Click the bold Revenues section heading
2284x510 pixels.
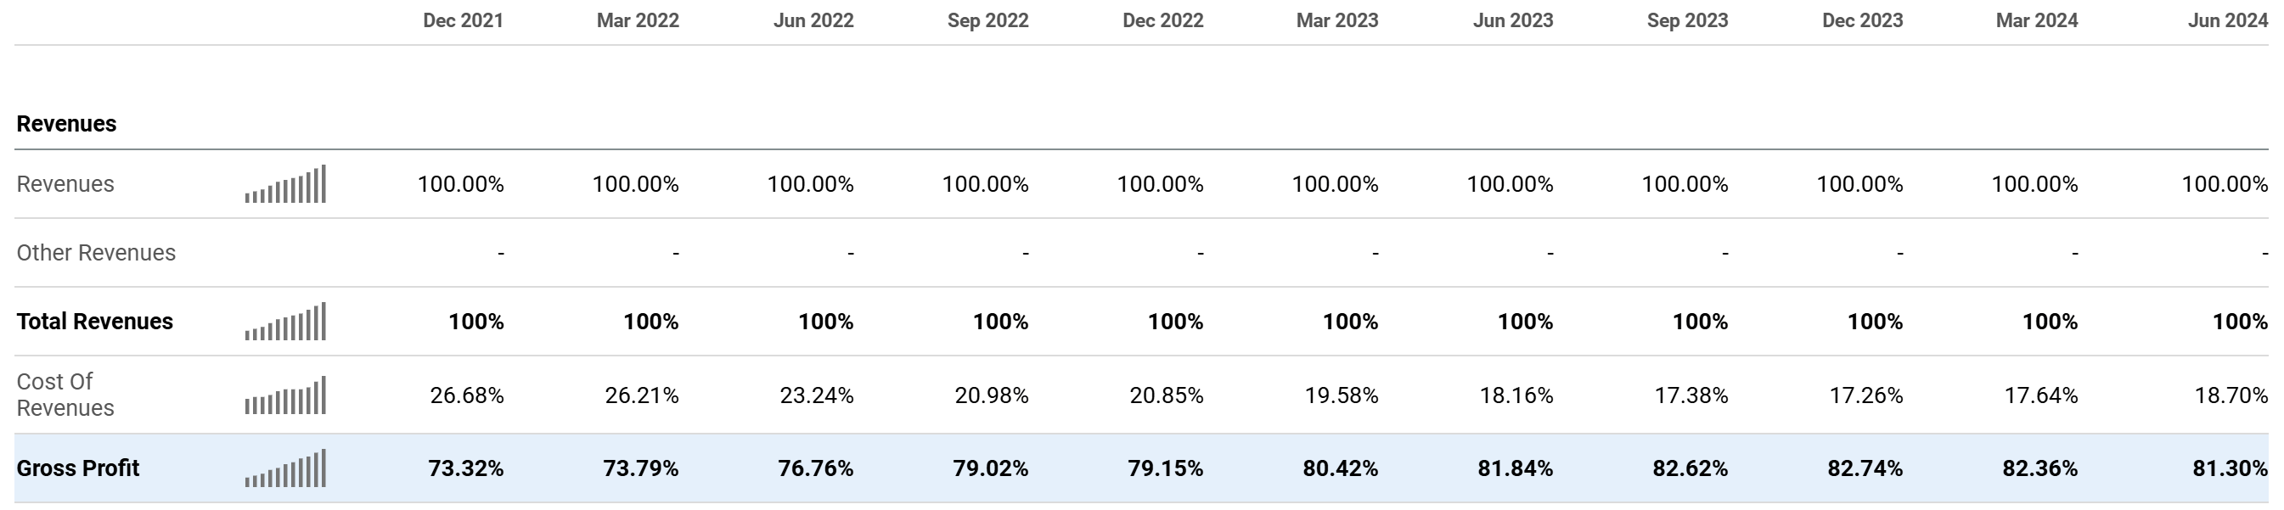pyautogui.click(x=66, y=124)
